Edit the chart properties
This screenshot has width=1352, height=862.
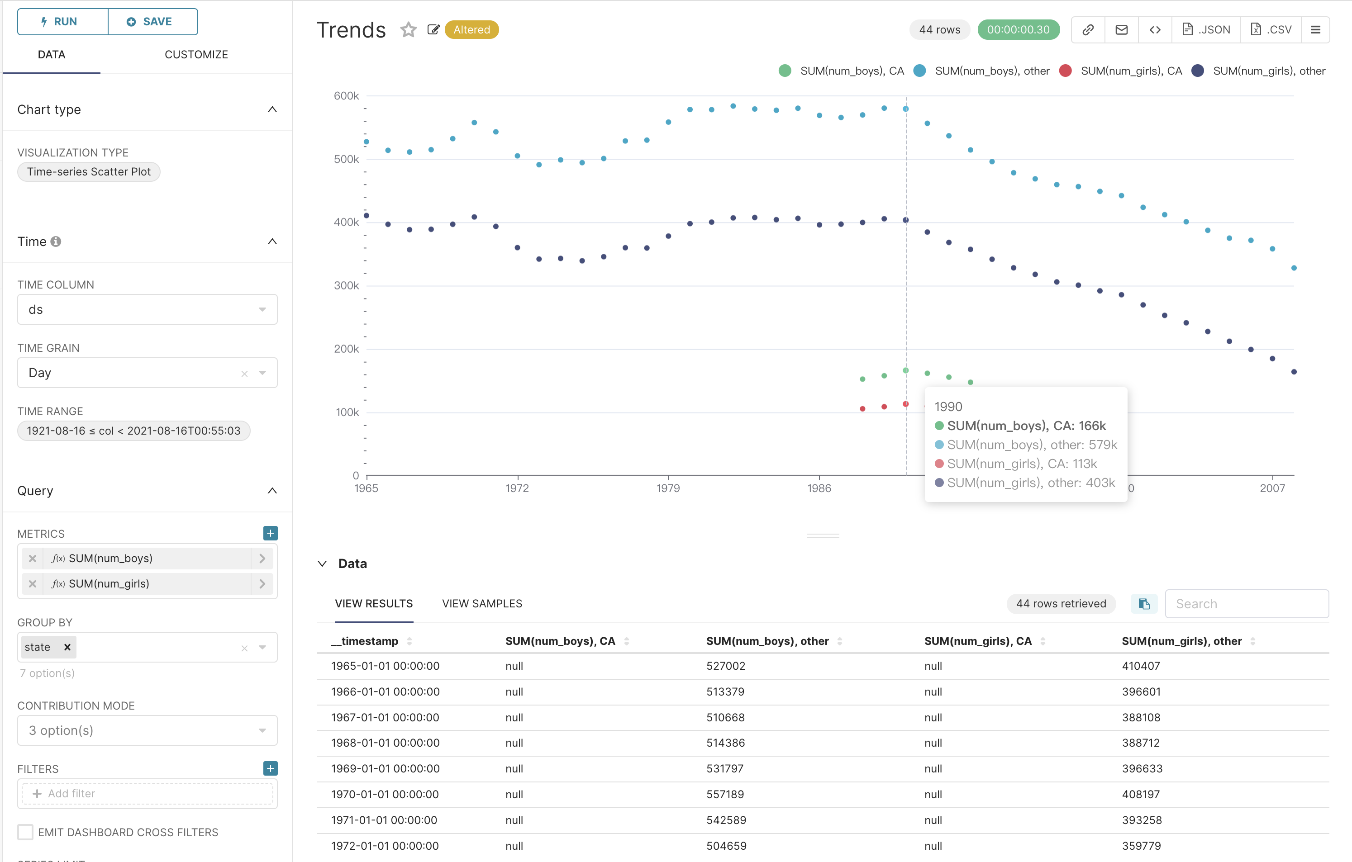coord(433,29)
